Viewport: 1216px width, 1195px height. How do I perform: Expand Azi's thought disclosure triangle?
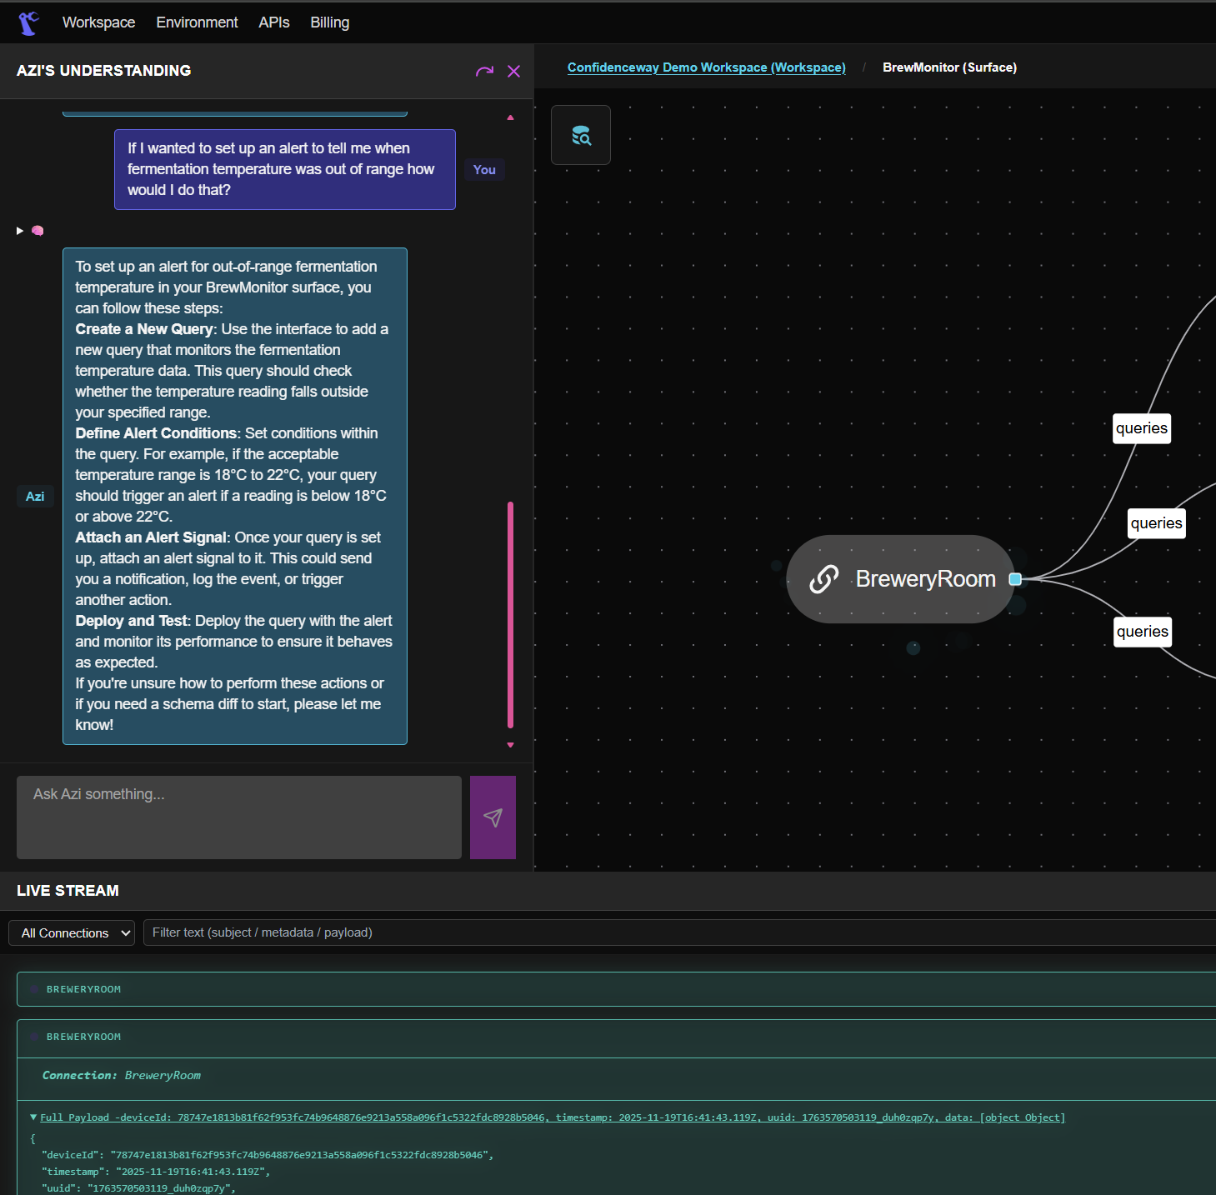pyautogui.click(x=20, y=231)
